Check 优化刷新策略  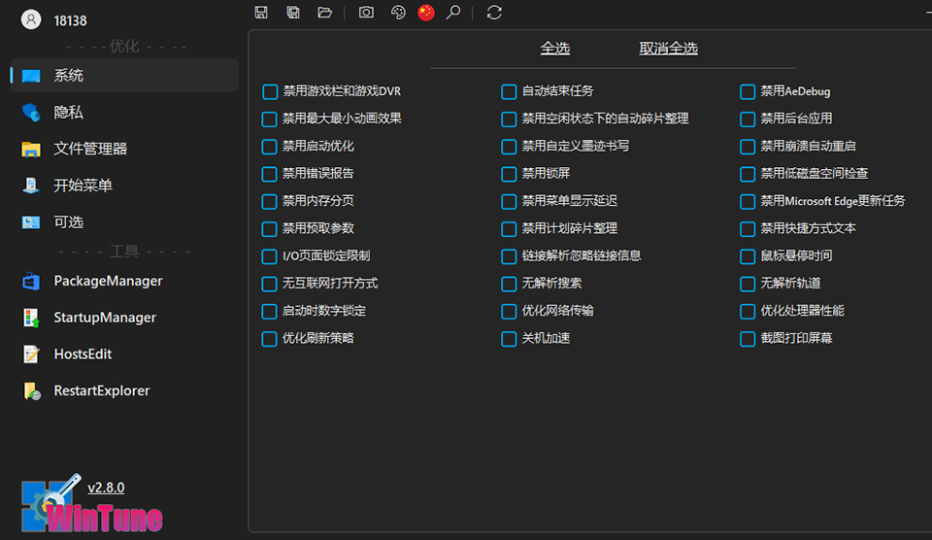pos(269,339)
